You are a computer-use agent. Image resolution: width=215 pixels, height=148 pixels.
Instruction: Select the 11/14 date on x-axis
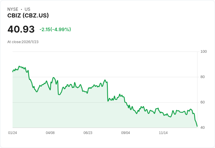[x=163, y=133]
